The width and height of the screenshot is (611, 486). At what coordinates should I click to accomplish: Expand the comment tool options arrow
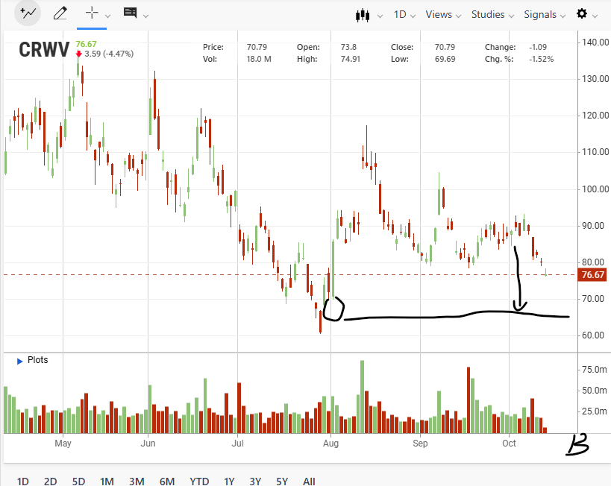click(x=145, y=16)
